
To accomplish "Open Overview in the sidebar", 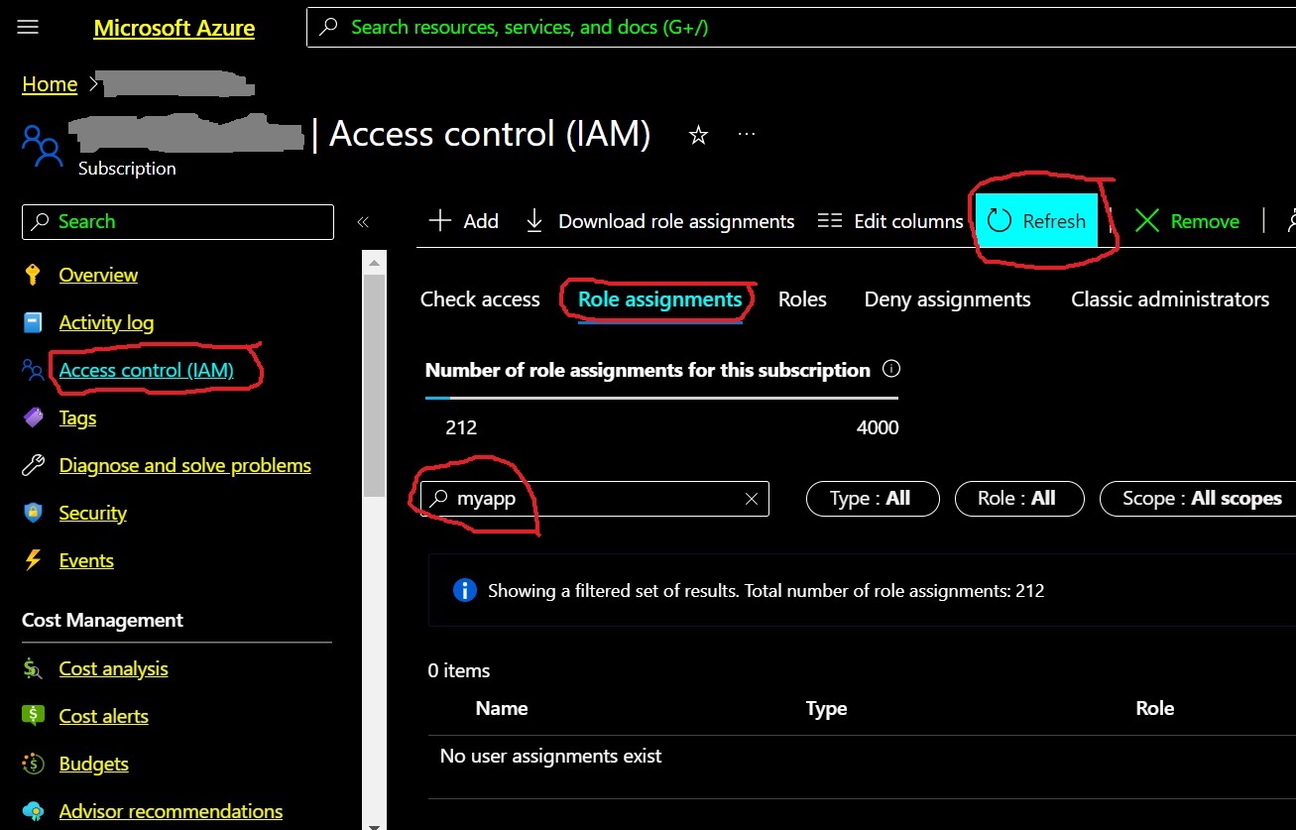I will point(98,275).
